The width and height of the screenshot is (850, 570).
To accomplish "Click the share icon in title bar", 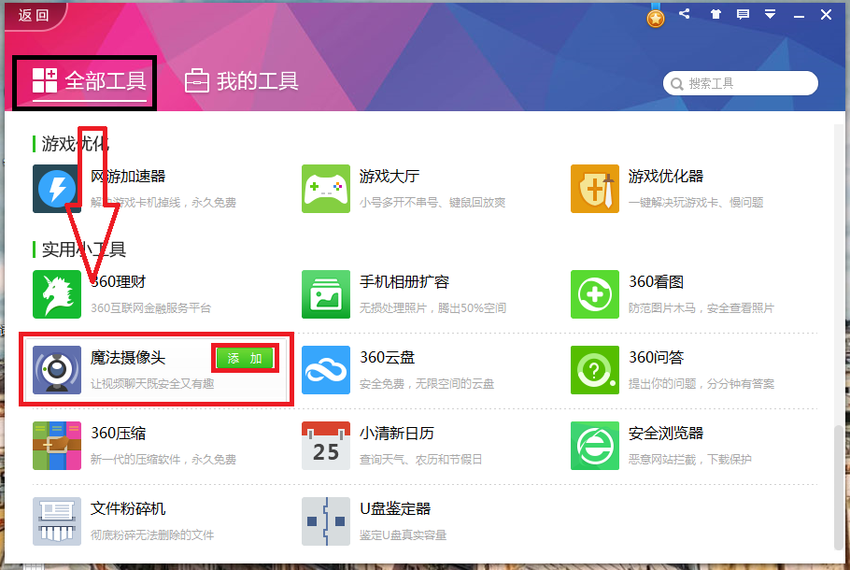I will [x=685, y=14].
